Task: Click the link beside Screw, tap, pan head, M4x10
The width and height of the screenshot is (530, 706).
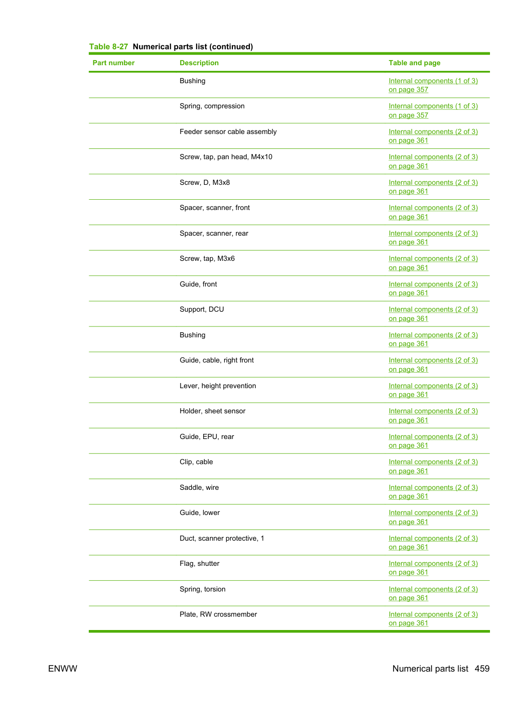Action: coord(433,161)
